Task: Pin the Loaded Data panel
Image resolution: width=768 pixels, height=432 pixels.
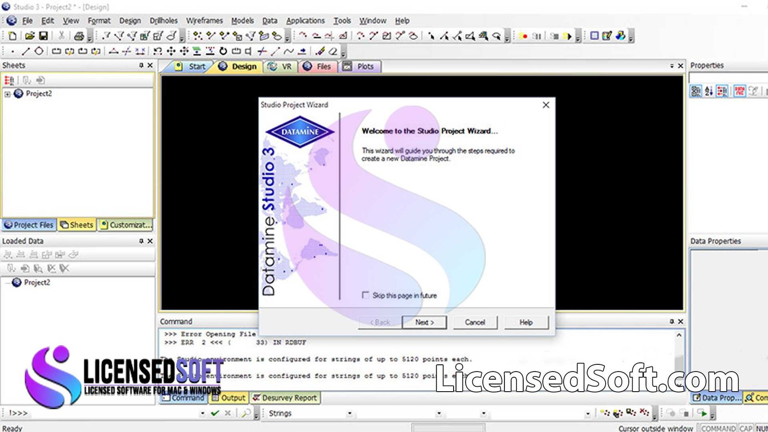Action: coord(141,241)
